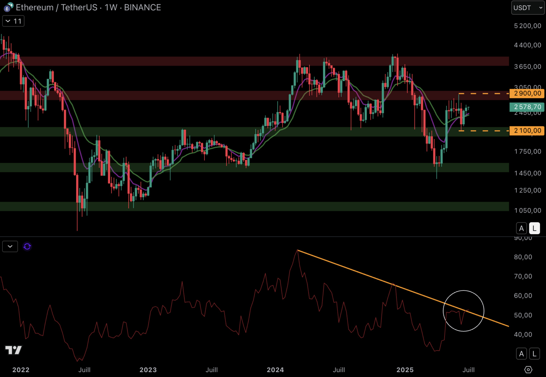Expand the 11 indicators legend
The image size is (546, 377).
13,21
